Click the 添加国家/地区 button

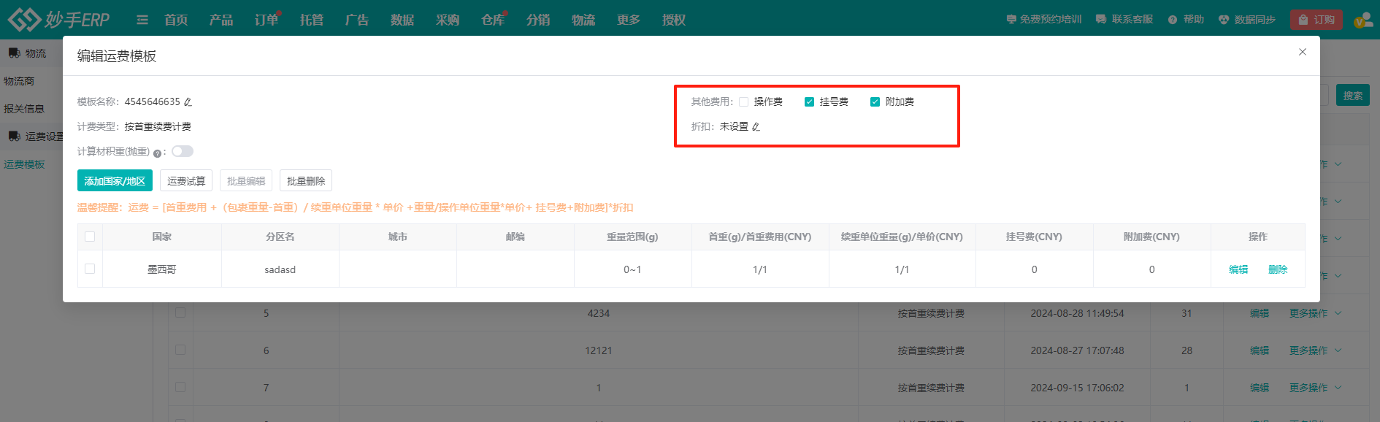pos(115,181)
